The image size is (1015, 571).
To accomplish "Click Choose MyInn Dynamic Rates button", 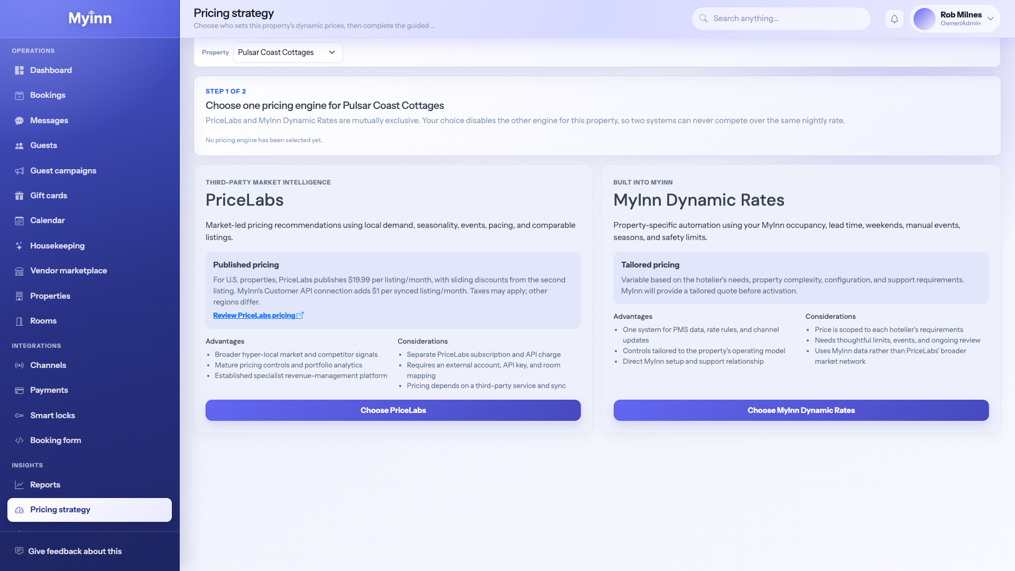I will tap(801, 410).
